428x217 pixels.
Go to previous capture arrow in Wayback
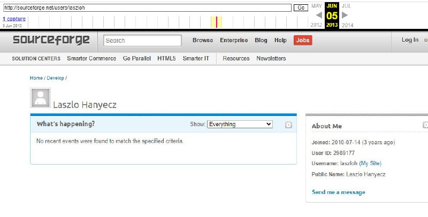coord(319,15)
